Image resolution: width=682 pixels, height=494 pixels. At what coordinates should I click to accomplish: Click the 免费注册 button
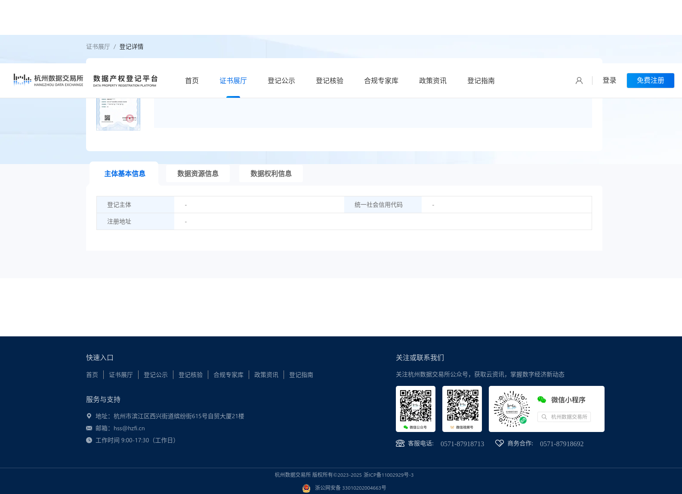click(x=651, y=81)
